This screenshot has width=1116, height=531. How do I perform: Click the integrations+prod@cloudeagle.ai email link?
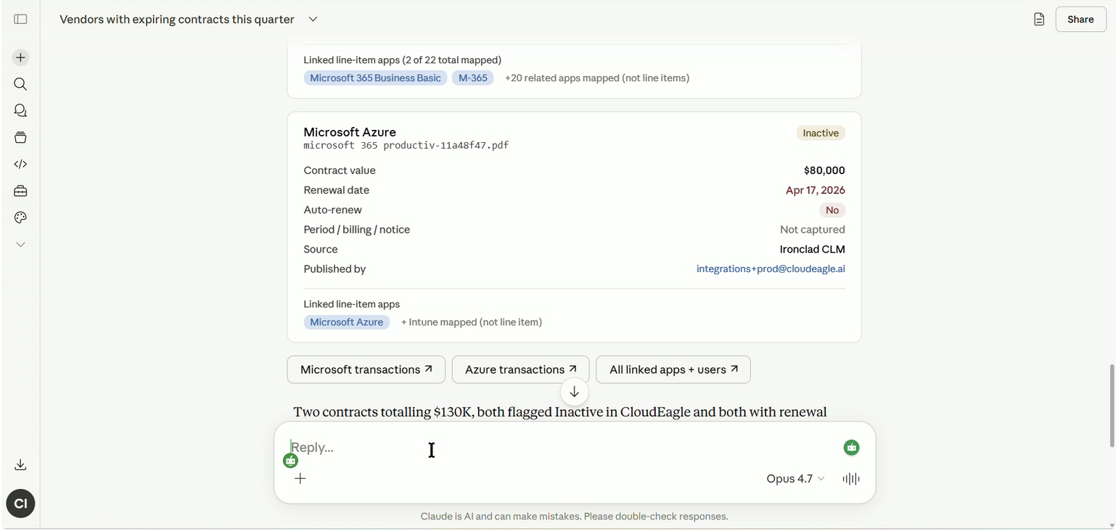tap(771, 268)
